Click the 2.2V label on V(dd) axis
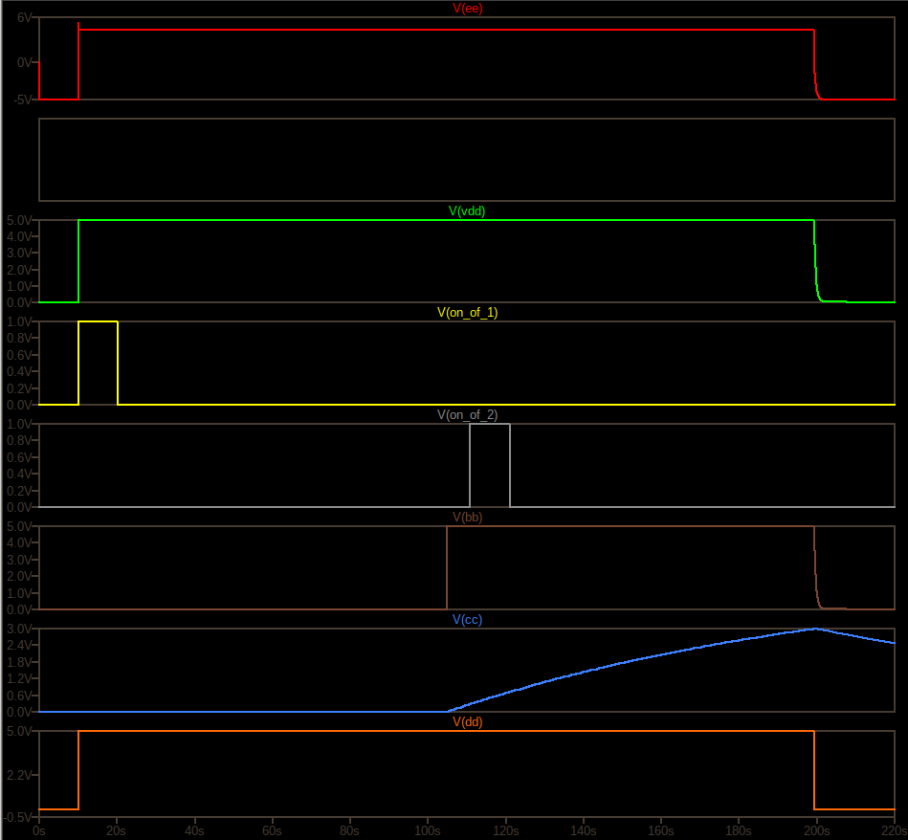The image size is (908, 840). pos(20,775)
